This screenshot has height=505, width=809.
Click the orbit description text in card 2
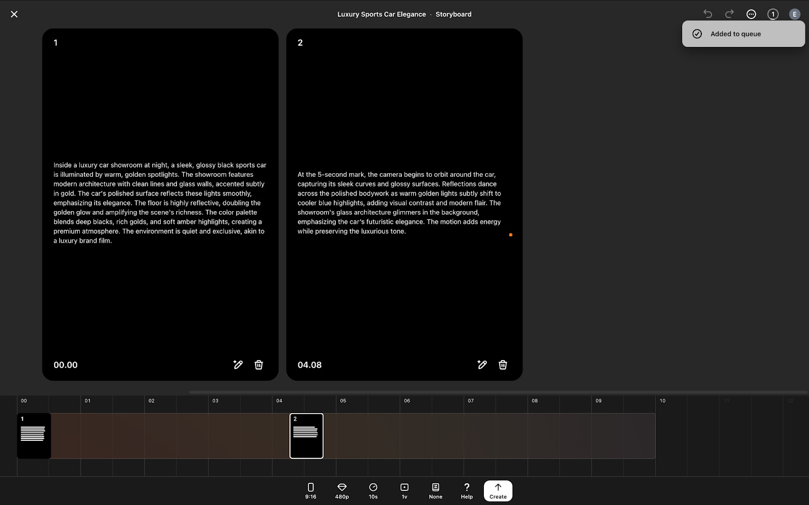point(399,203)
